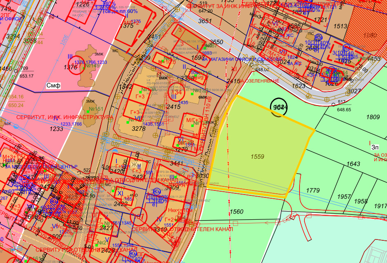Screen dimensions: 387x263
Task: Select parcel 1513
Action: click(340, 26)
